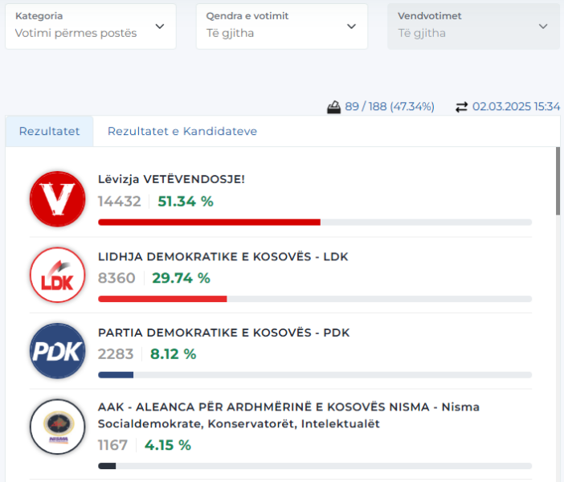Image resolution: width=564 pixels, height=482 pixels.
Task: Click the 51.34 % Vetëvendosje percentage
Action: 186,202
